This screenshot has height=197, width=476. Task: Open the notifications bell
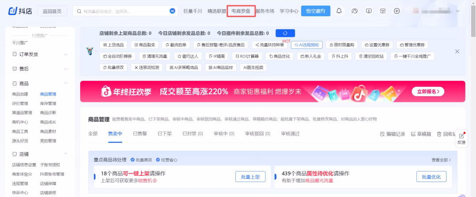click(x=339, y=11)
